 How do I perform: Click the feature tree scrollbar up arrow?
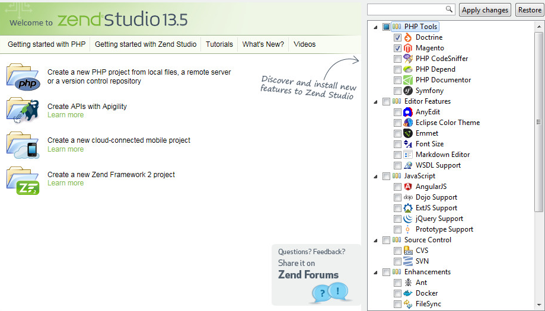point(538,27)
